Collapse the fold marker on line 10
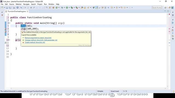175x98 pixels. point(10,40)
